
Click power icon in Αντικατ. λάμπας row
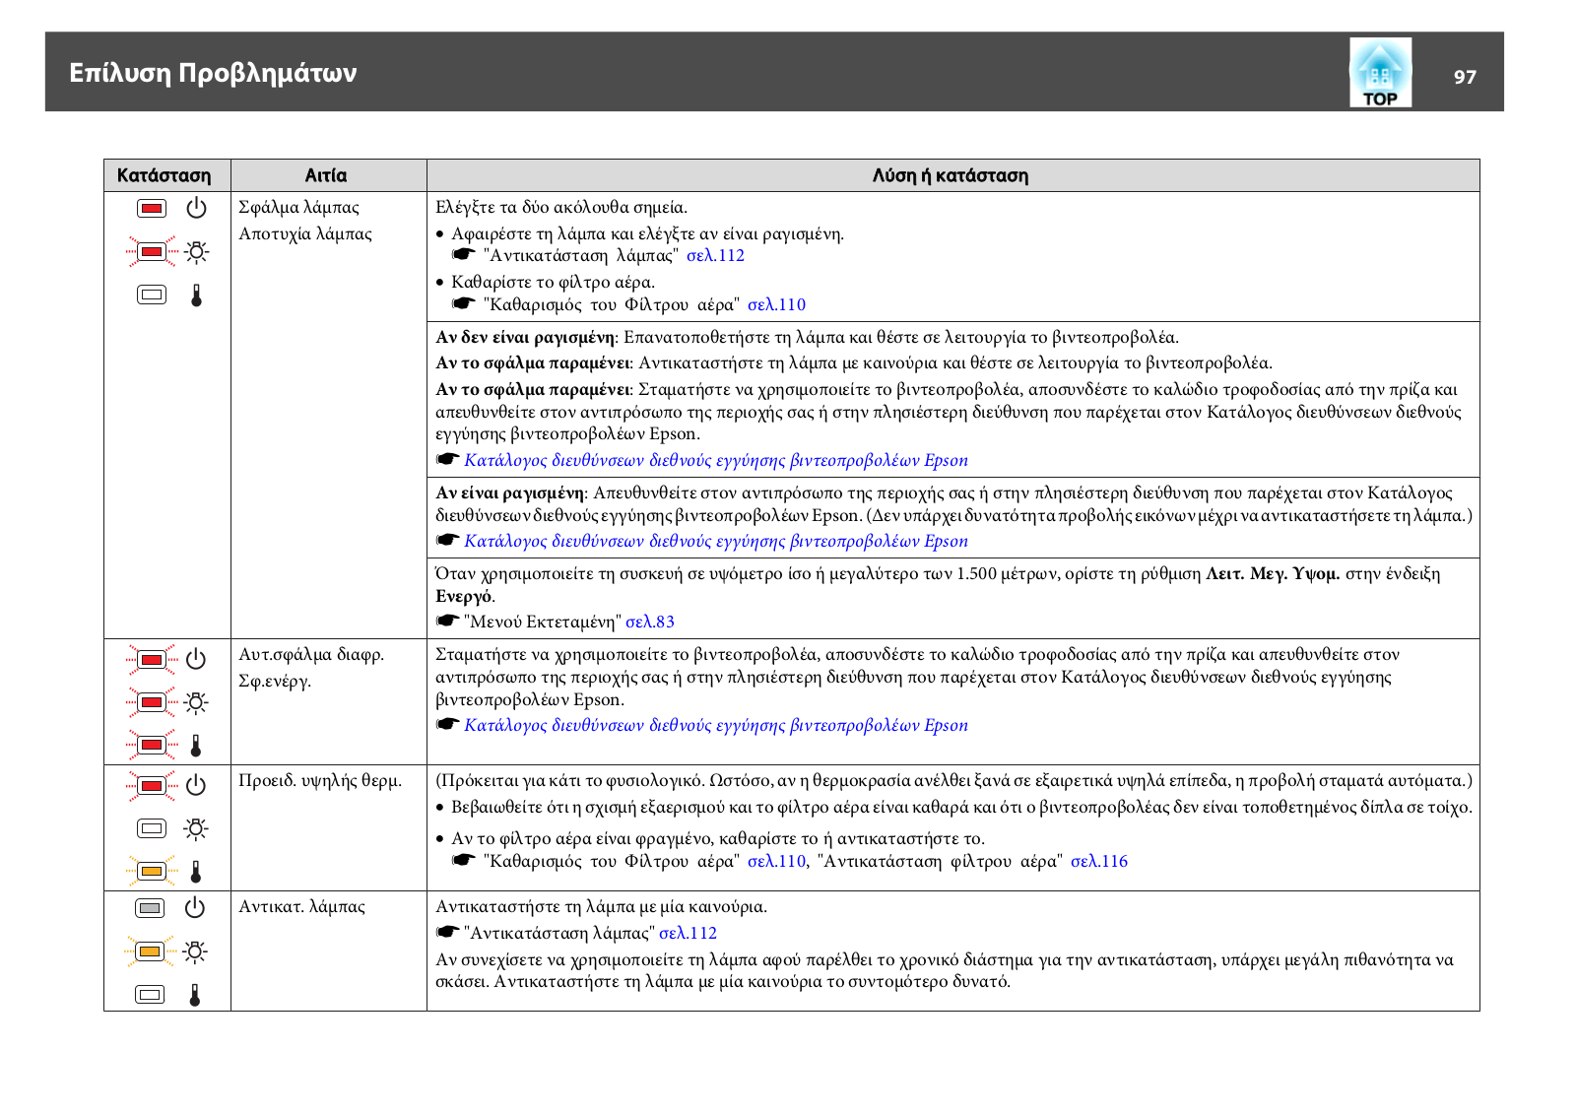195,907
